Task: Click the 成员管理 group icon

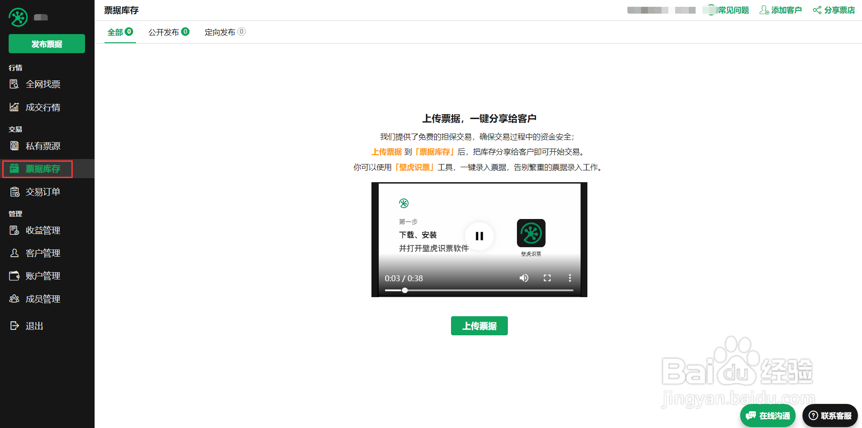Action: coord(15,299)
